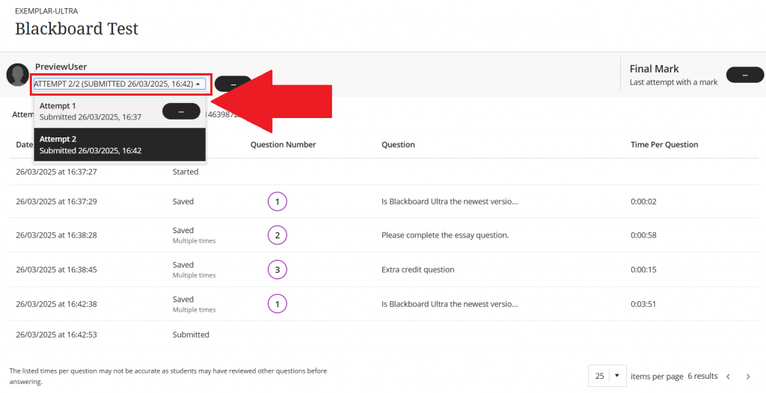Click the 0:00:58 time value

click(643, 235)
